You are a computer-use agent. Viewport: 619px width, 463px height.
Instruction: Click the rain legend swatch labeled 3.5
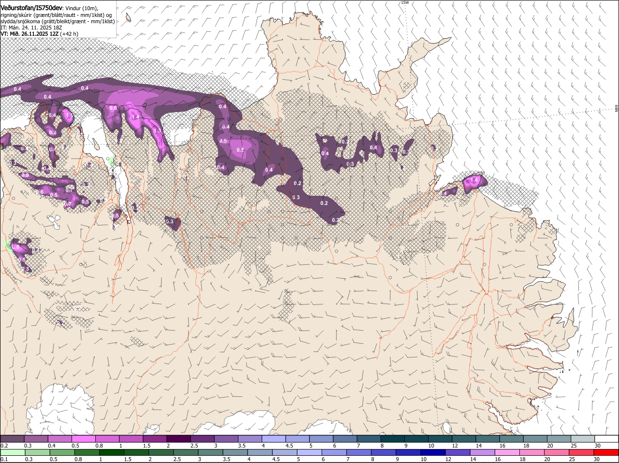click(236, 452)
